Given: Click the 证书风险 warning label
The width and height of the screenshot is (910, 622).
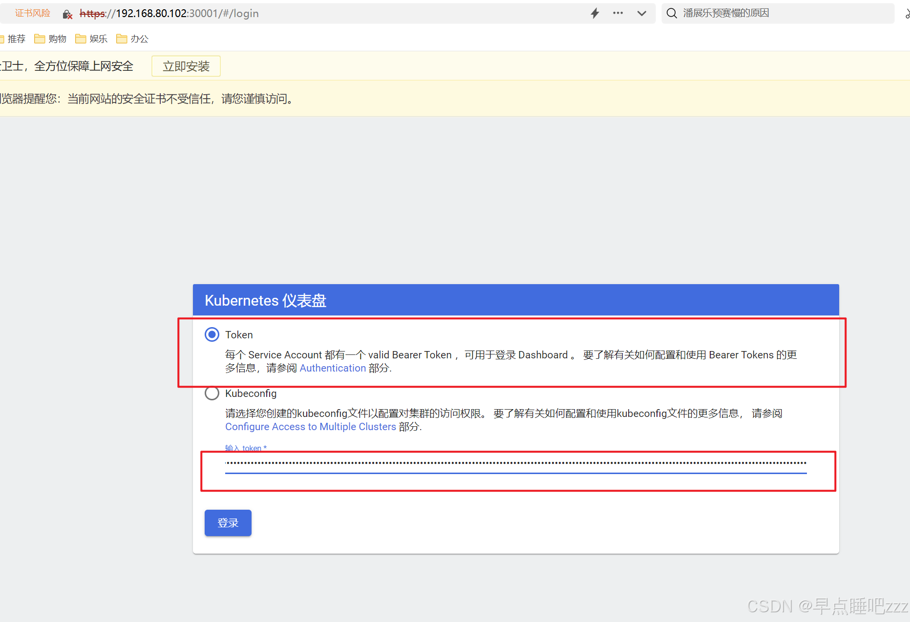Looking at the screenshot, I should (32, 13).
